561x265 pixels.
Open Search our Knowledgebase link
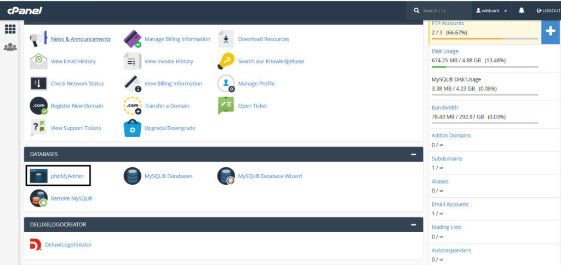click(x=271, y=61)
